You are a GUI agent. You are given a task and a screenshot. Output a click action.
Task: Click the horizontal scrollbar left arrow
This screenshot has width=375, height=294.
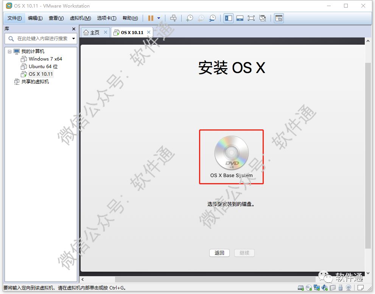click(83, 279)
